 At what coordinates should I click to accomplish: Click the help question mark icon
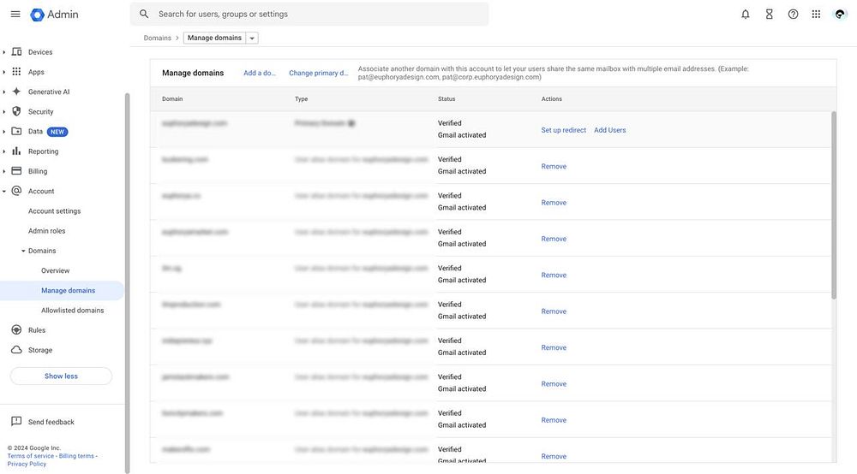click(794, 14)
